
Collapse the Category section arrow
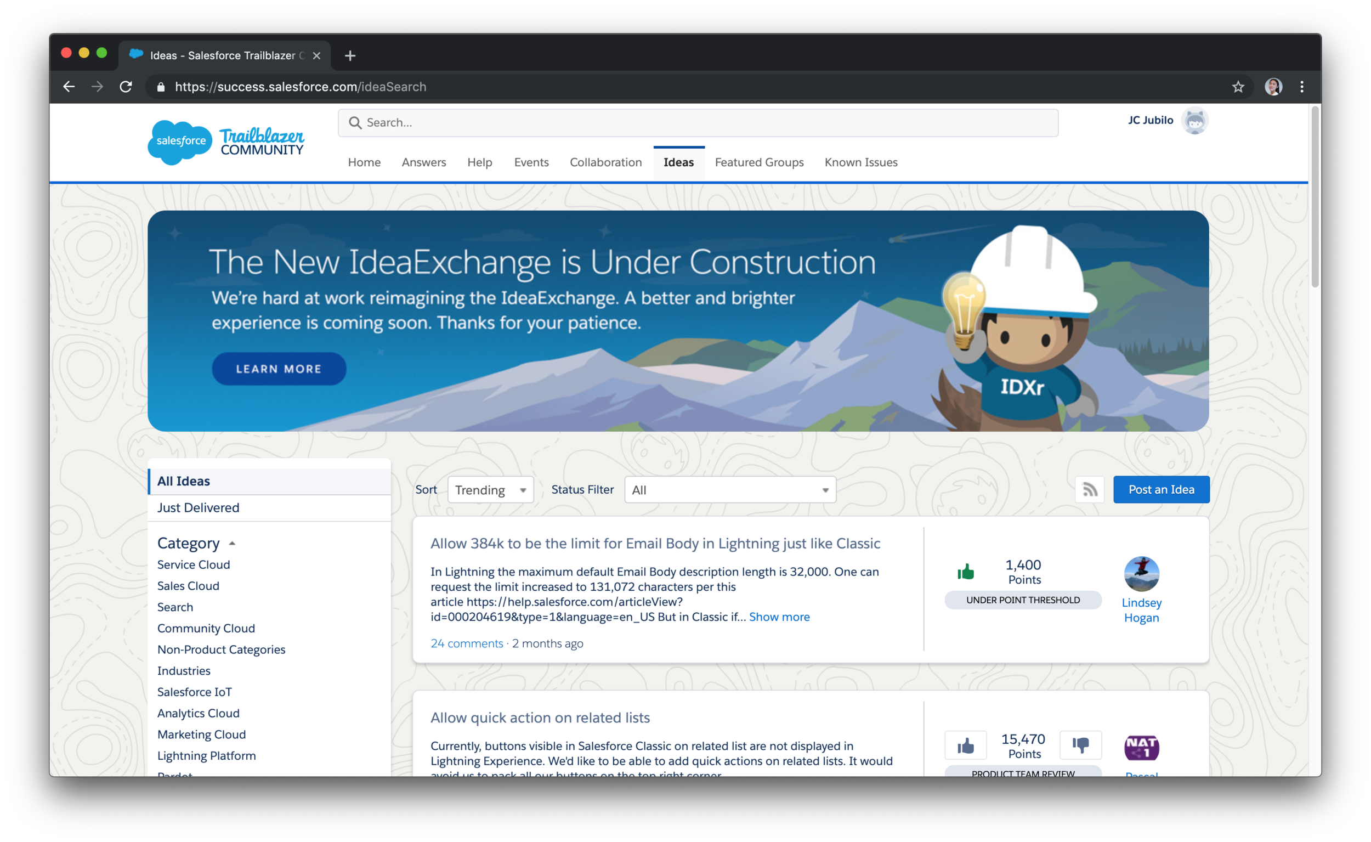tap(232, 543)
